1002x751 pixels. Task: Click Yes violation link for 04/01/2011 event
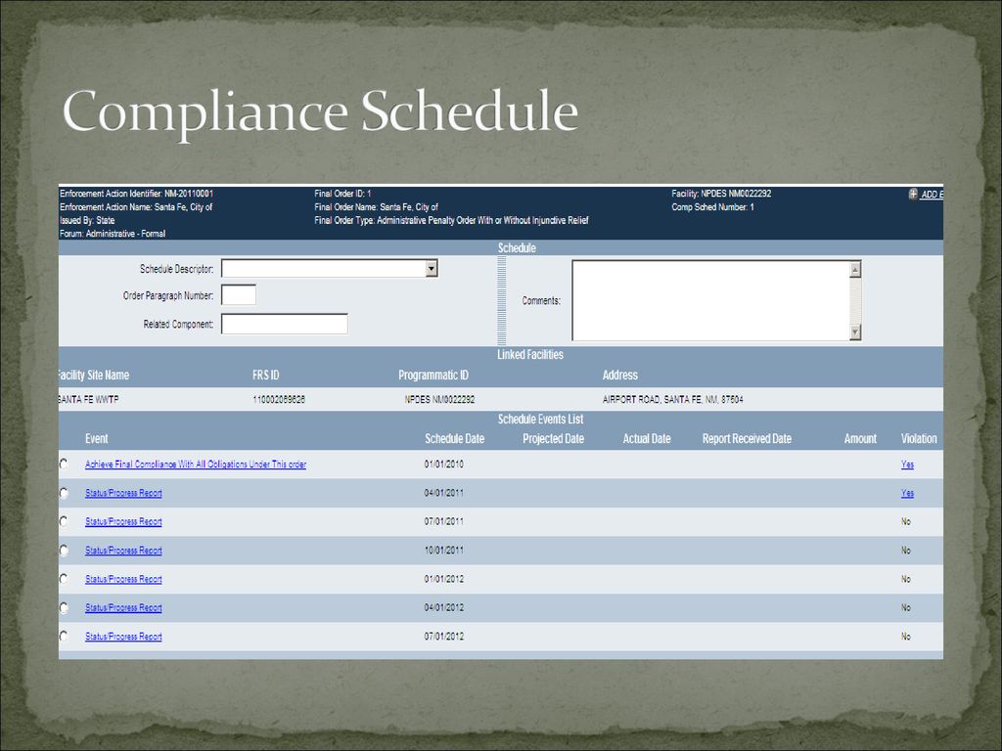(907, 493)
